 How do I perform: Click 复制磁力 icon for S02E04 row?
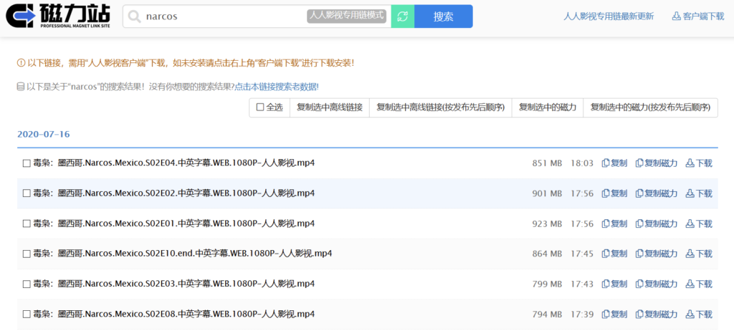(x=639, y=163)
